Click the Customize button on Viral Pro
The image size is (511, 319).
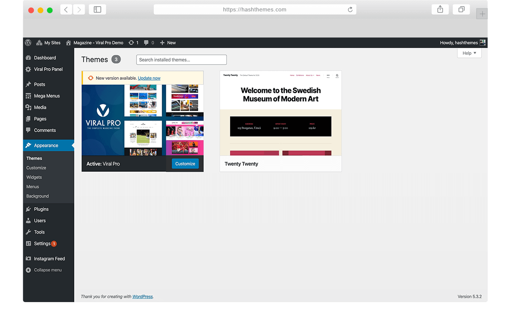(x=185, y=164)
